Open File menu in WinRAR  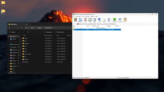(x=74, y=16)
